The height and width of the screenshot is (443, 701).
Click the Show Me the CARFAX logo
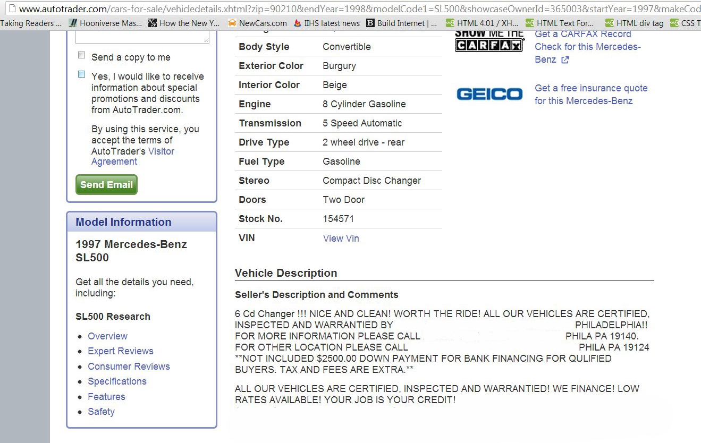click(489, 41)
